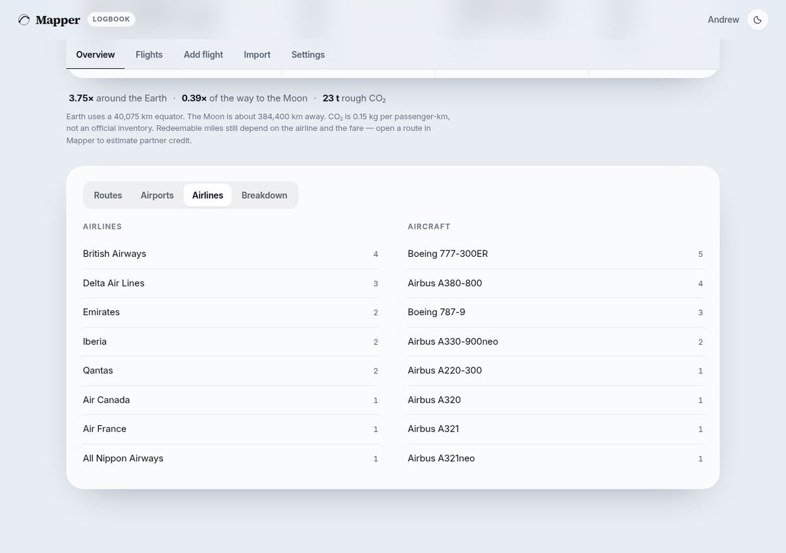Select the Delta Air Lines row

(231, 283)
